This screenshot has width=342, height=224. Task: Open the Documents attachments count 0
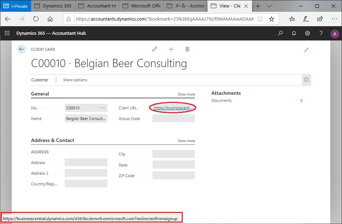[301, 100]
